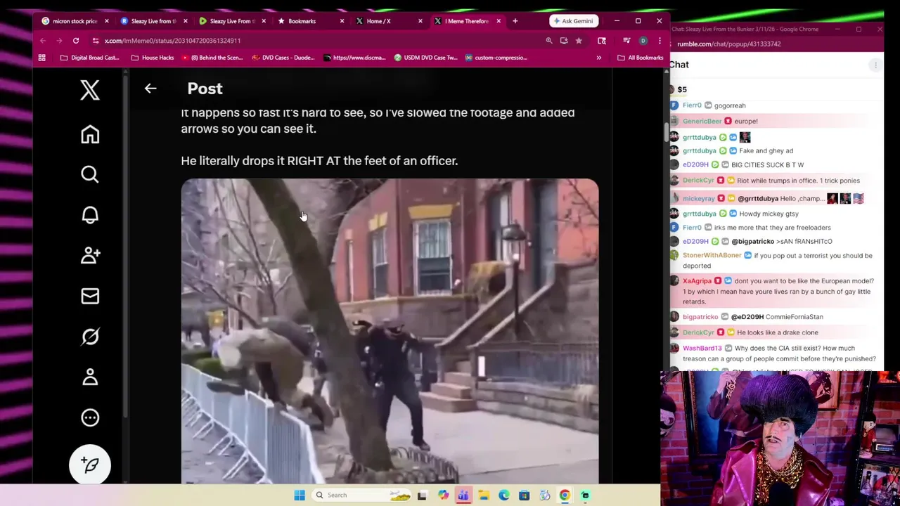Open Grok icon in X sidebar
This screenshot has height=506, width=900.
pyautogui.click(x=90, y=337)
